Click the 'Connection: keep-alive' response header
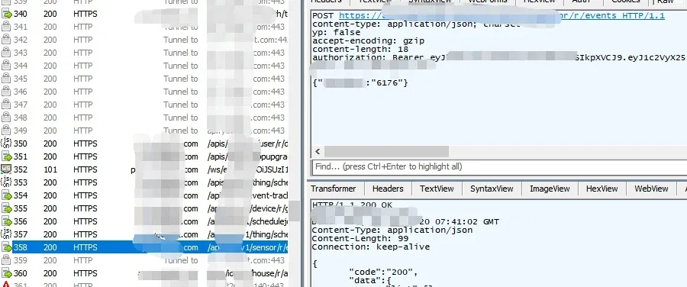Screen dimensions: 687x287 tap(371, 247)
